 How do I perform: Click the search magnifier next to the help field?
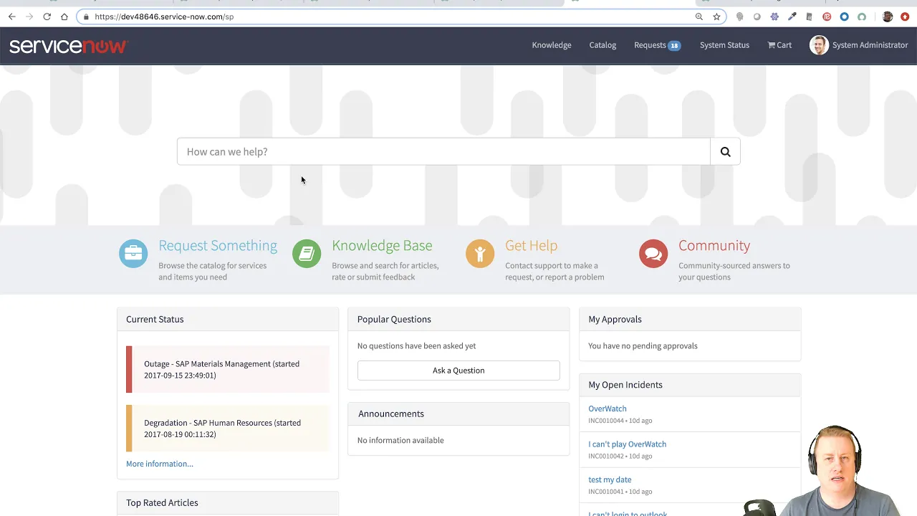coord(725,151)
